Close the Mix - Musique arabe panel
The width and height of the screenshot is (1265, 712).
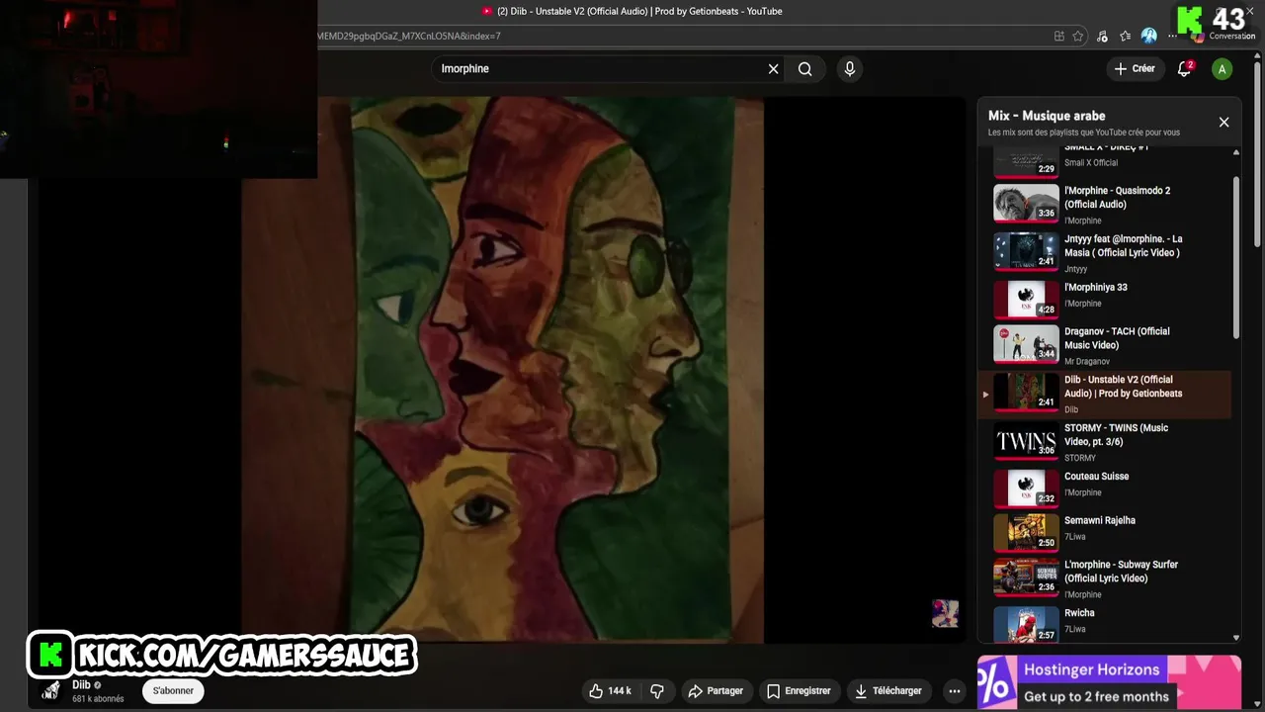tap(1223, 123)
